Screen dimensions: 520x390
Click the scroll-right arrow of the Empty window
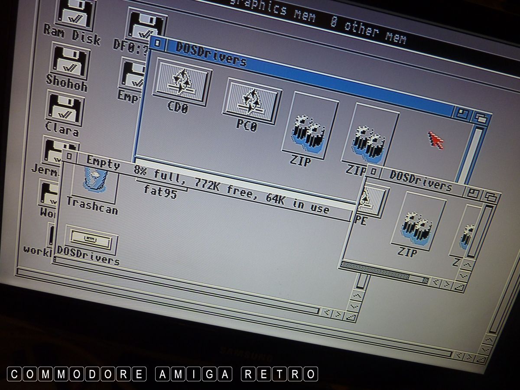point(338,315)
